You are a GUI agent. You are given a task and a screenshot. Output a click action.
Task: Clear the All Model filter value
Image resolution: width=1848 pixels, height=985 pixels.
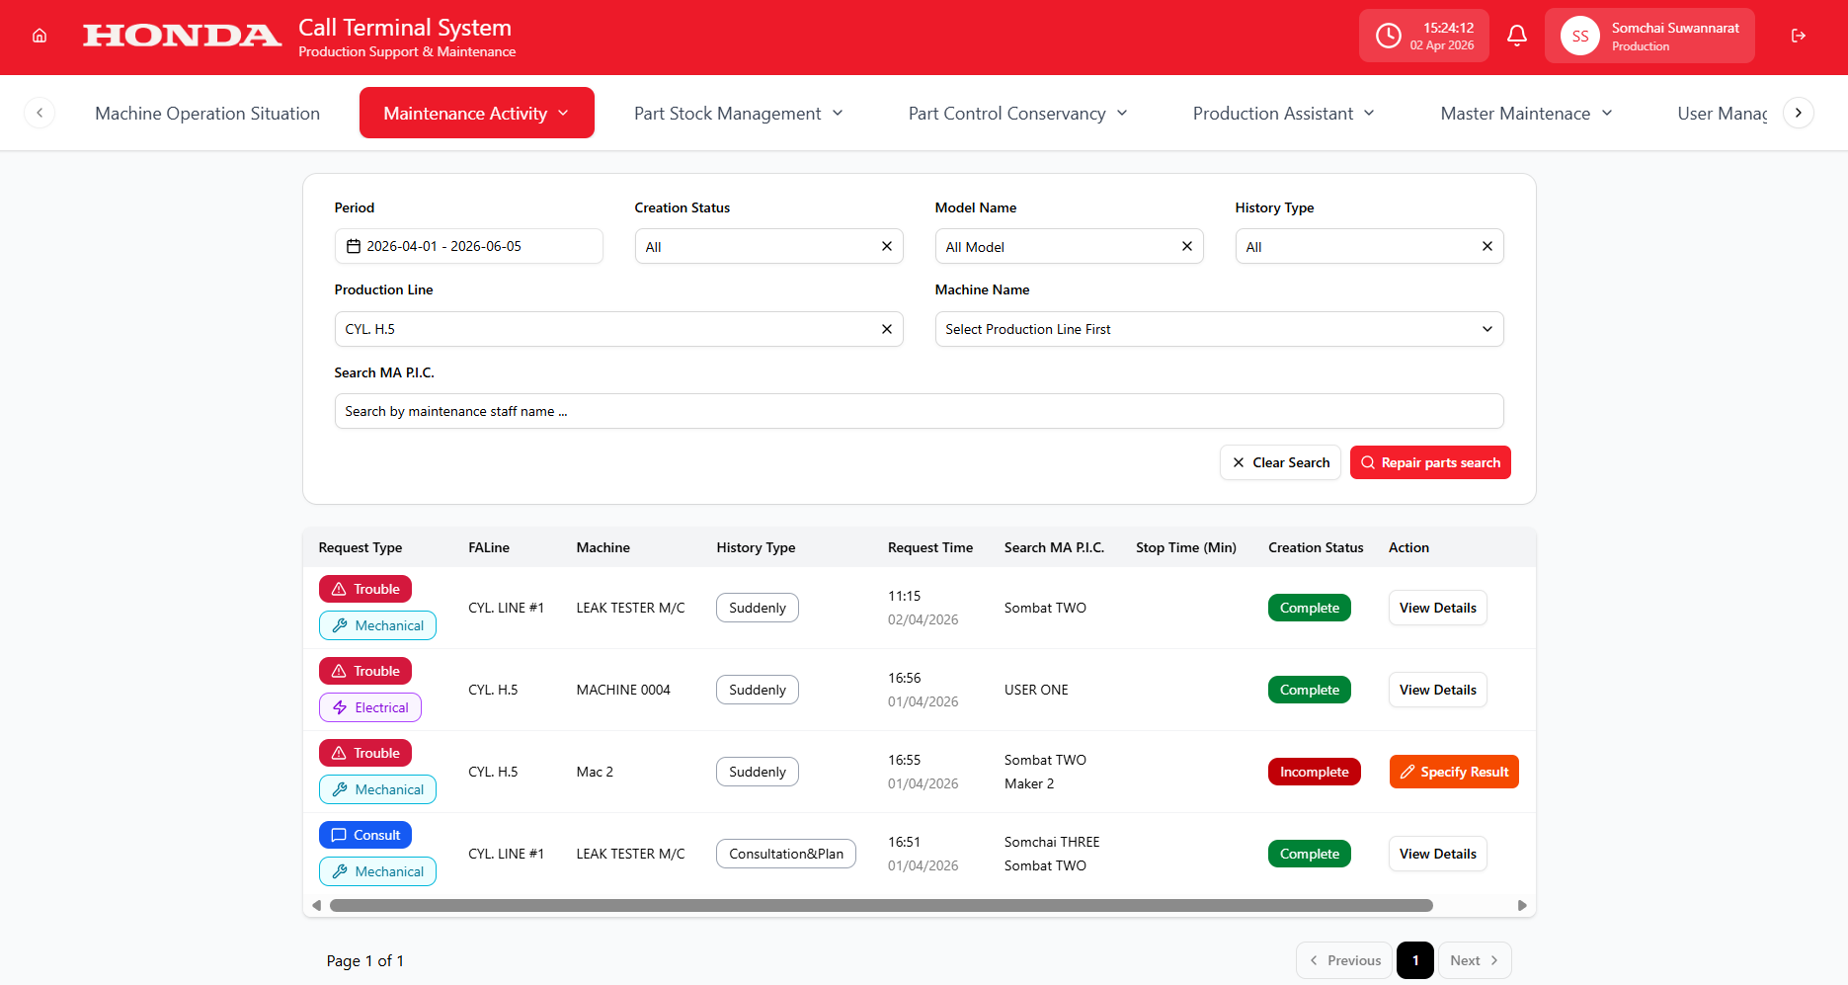(x=1186, y=246)
